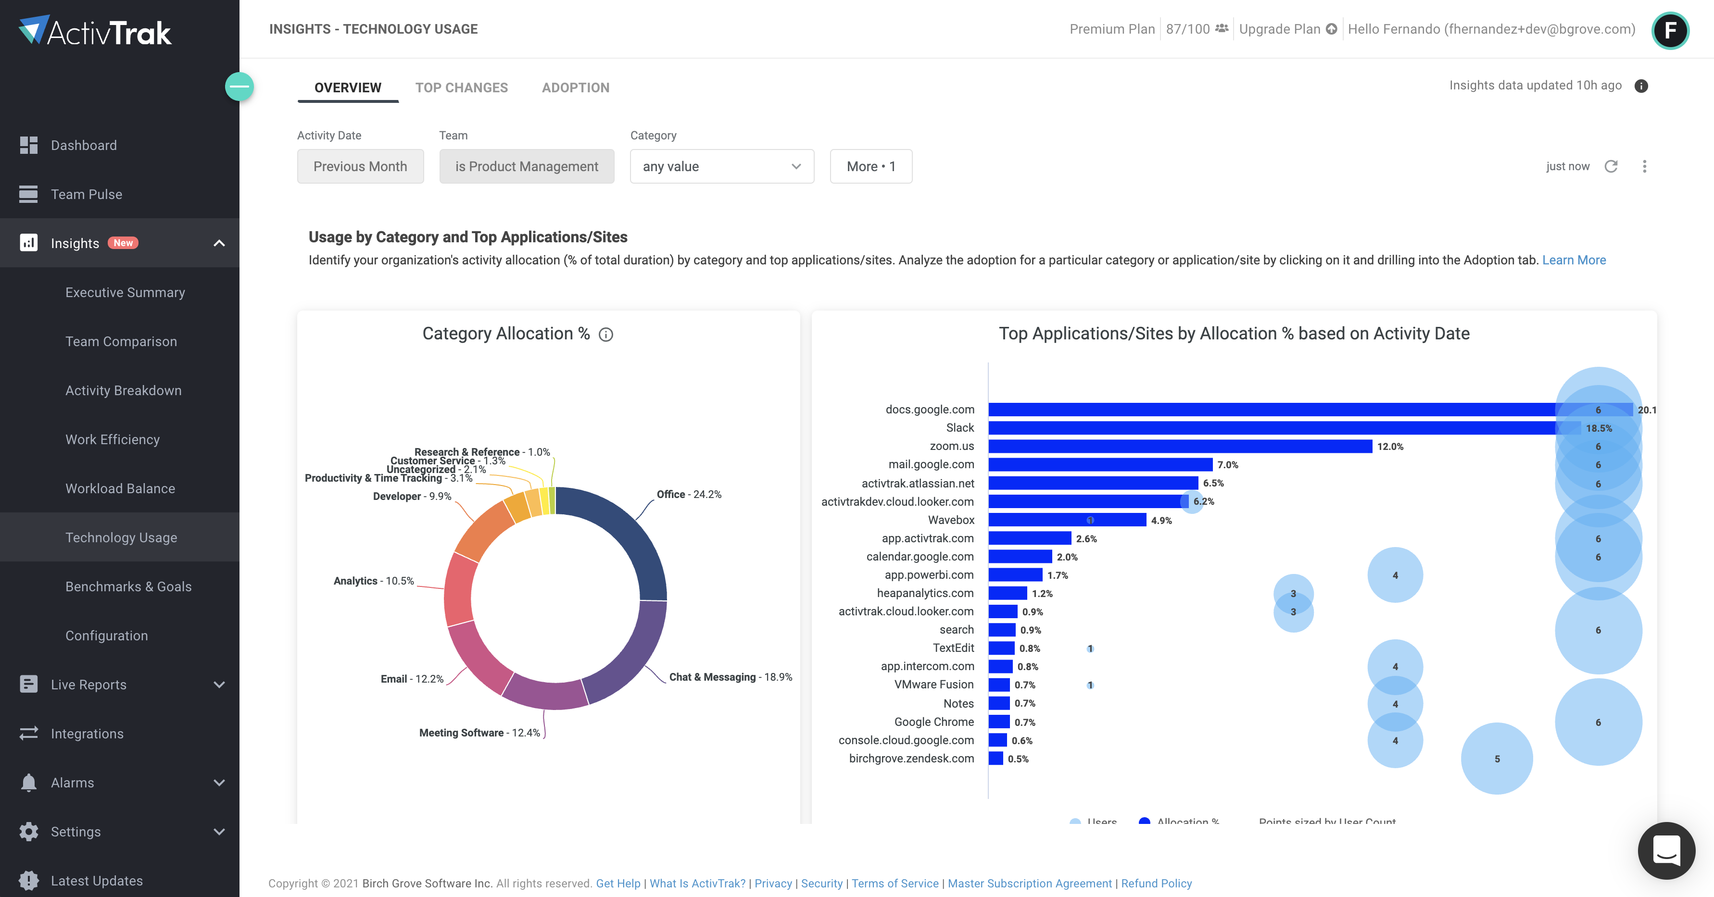Switch to the Adoption tab
The image size is (1714, 897).
pyautogui.click(x=576, y=88)
